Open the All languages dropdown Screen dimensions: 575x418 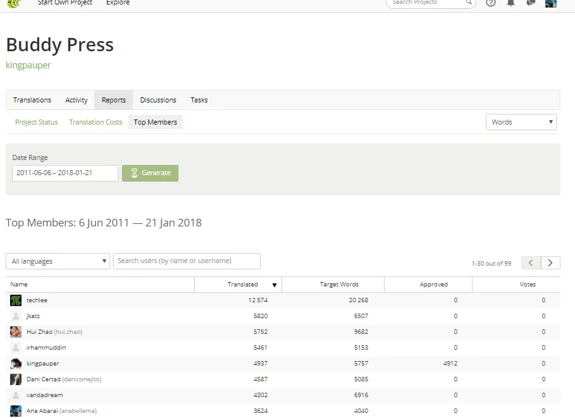click(58, 261)
